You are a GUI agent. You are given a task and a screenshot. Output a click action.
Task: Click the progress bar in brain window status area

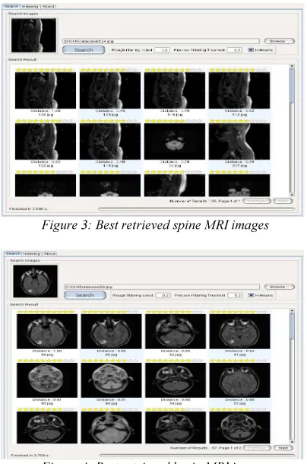197,456
